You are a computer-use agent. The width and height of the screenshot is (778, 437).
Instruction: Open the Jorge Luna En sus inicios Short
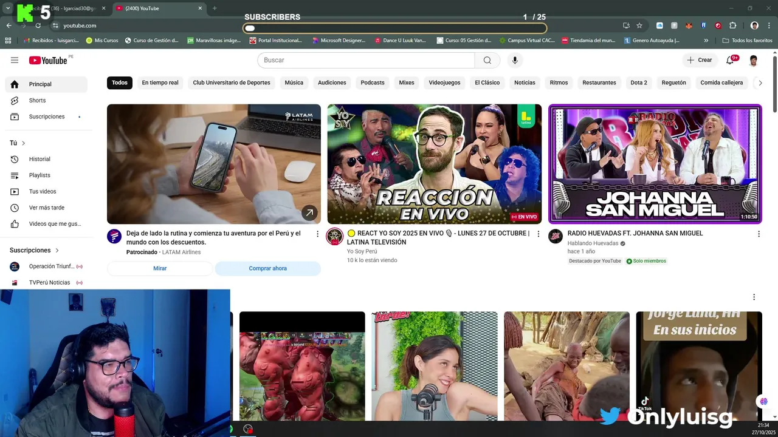pyautogui.click(x=699, y=366)
